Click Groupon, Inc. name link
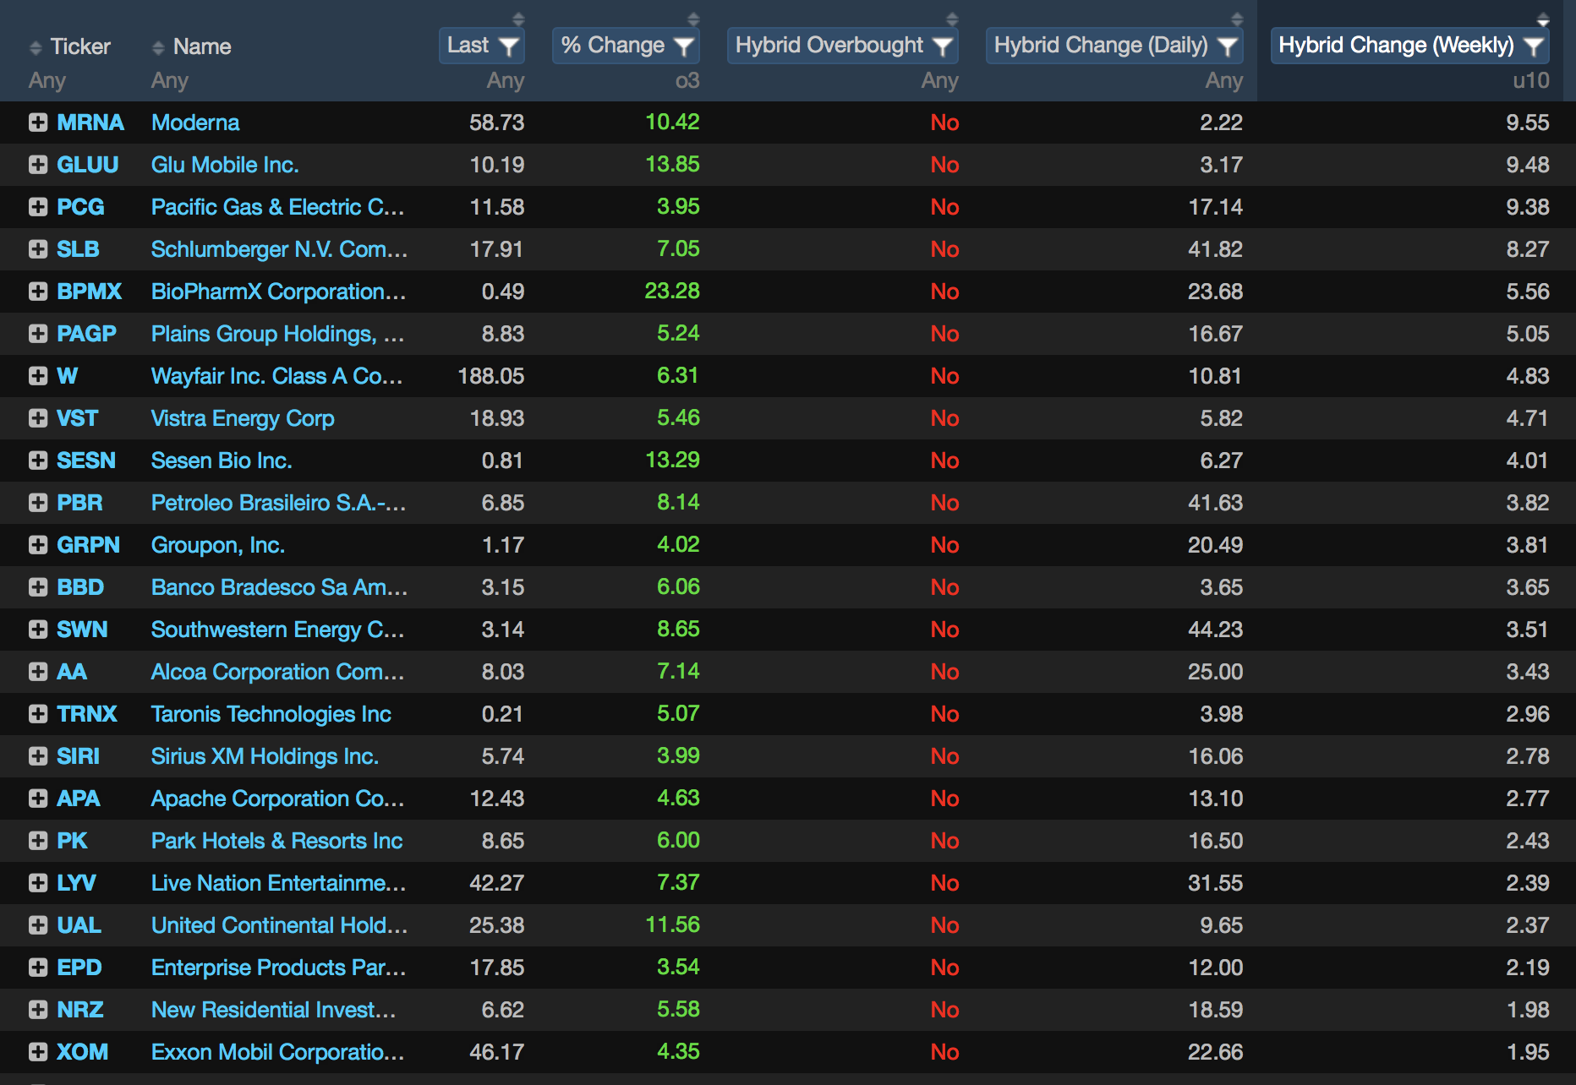This screenshot has height=1085, width=1576. point(218,545)
